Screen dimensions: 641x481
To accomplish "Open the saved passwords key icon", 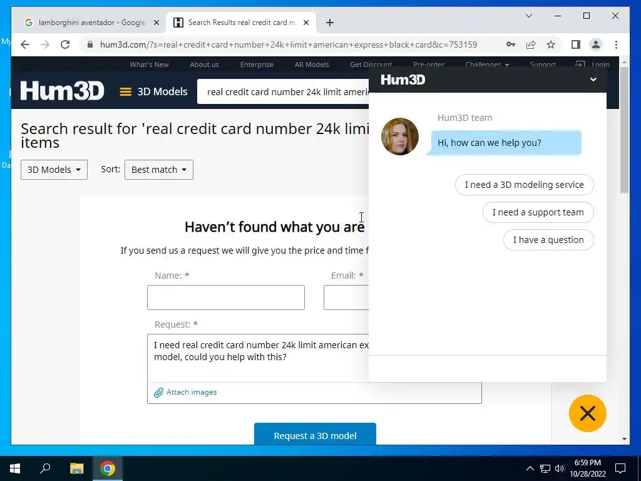I will [511, 44].
